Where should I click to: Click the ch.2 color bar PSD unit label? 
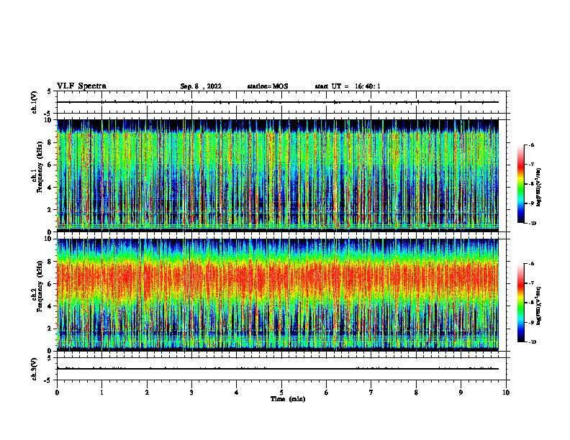pyautogui.click(x=539, y=306)
